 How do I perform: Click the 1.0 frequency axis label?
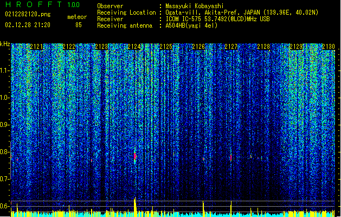(5, 98)
